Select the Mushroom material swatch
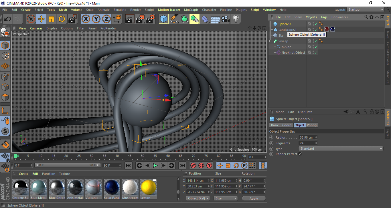The height and width of the screenshot is (208, 391). click(x=130, y=189)
